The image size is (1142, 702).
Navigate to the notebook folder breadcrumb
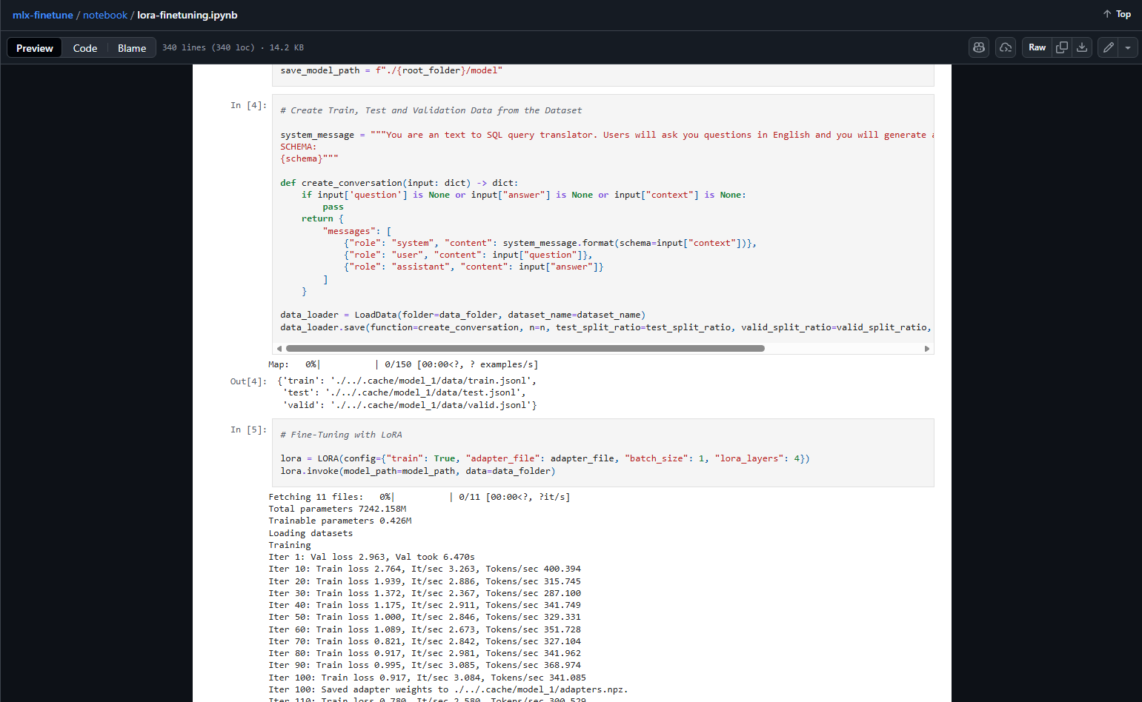(x=105, y=15)
